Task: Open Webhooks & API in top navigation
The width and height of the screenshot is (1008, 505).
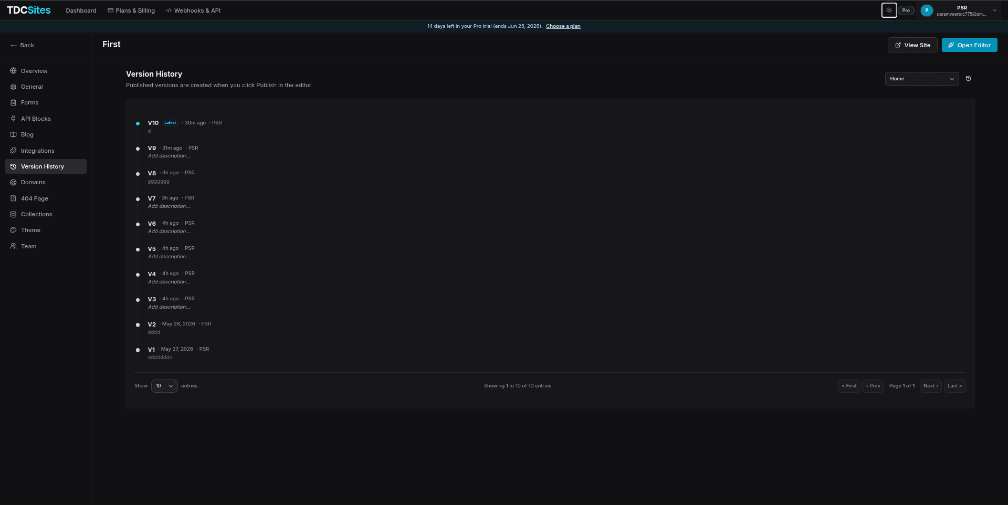Action: [x=193, y=10]
